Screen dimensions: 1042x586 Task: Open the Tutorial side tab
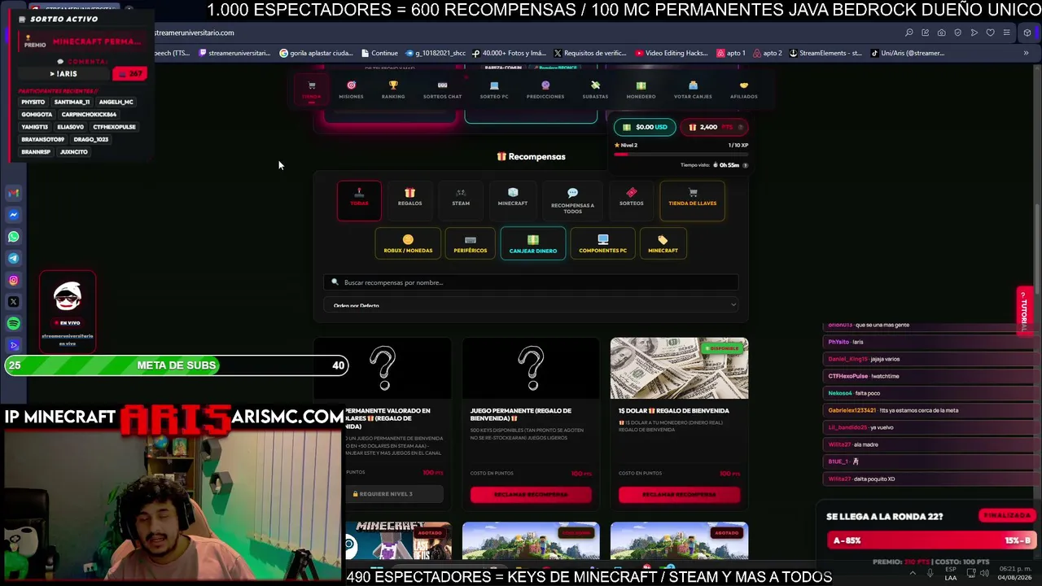pos(1025,310)
